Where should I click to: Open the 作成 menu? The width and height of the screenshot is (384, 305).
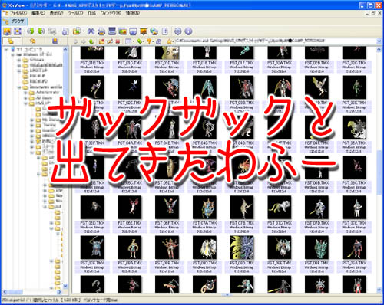pyautogui.click(x=91, y=13)
